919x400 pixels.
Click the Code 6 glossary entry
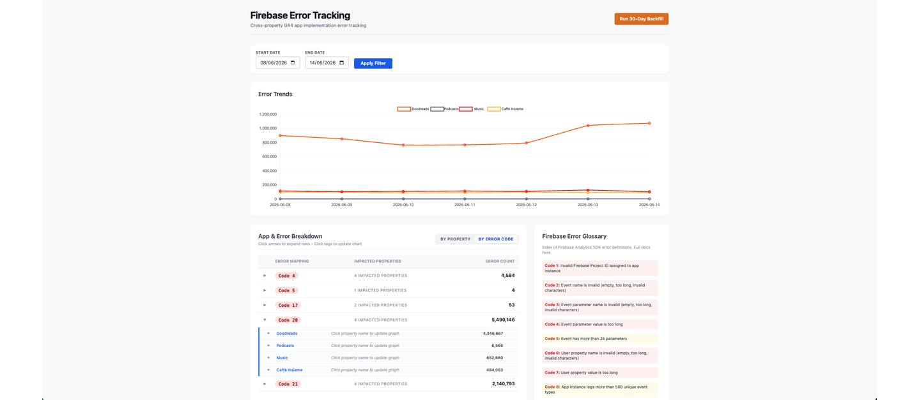coord(599,355)
